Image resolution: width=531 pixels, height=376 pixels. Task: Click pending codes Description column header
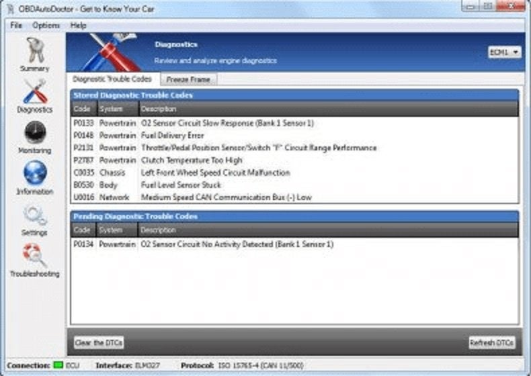[328, 230]
